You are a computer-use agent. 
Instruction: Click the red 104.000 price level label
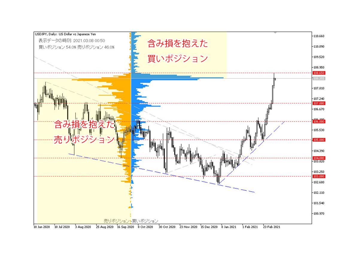point(319,158)
